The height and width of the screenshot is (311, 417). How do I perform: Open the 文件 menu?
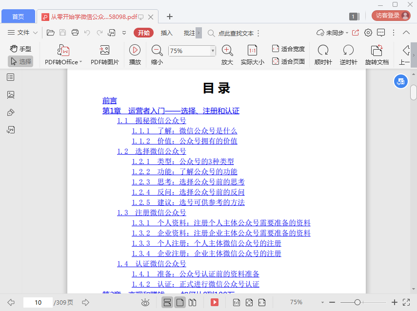(22, 33)
